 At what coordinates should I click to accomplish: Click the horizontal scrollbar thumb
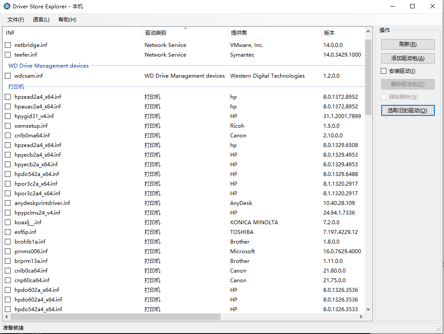pos(116,316)
